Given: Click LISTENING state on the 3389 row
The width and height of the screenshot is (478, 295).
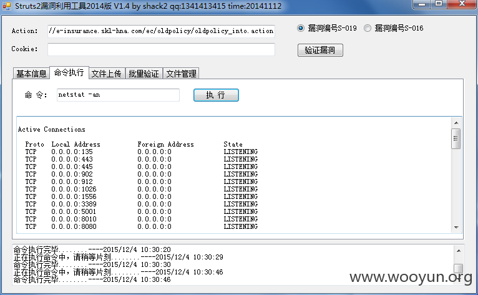Looking at the screenshot, I should (x=240, y=204).
